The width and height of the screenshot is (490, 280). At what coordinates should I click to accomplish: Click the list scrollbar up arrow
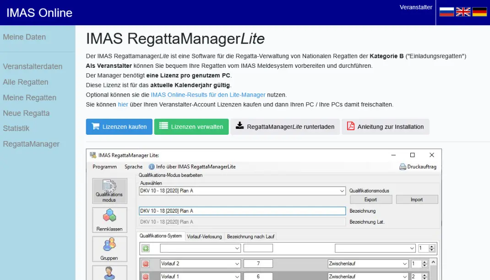click(433, 262)
